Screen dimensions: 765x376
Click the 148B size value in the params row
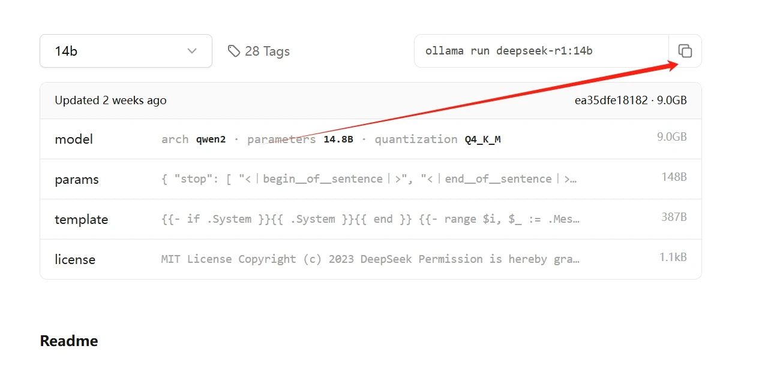pos(674,177)
